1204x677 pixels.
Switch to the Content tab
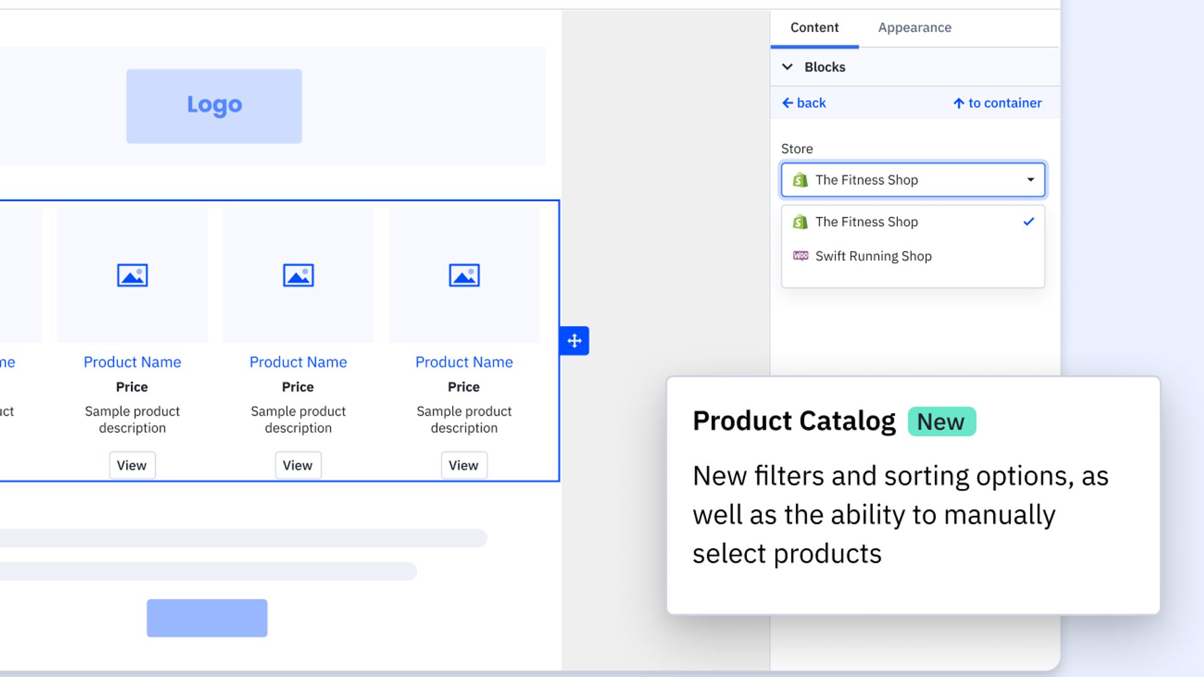814,28
